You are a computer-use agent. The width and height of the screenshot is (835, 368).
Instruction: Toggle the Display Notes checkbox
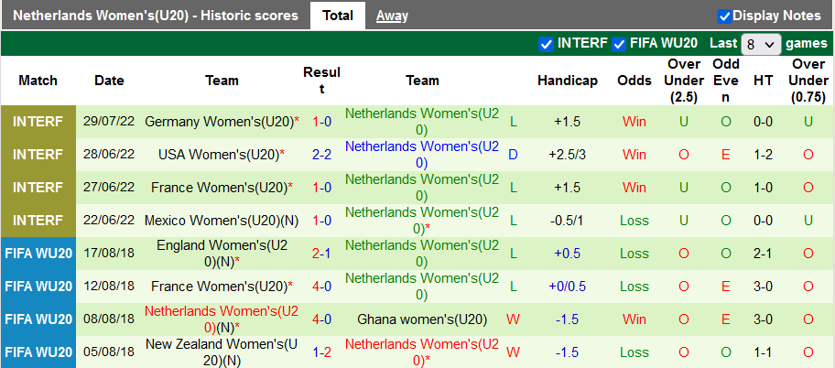click(724, 16)
